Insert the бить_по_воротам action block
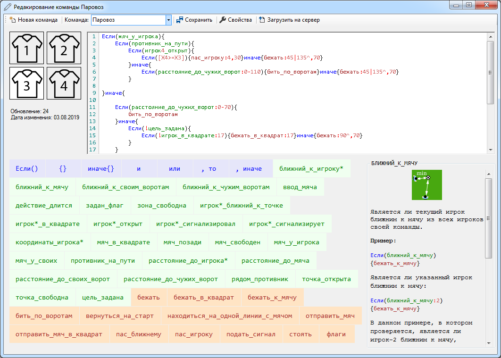Viewport: 501px width, 358px height. (x=44, y=316)
